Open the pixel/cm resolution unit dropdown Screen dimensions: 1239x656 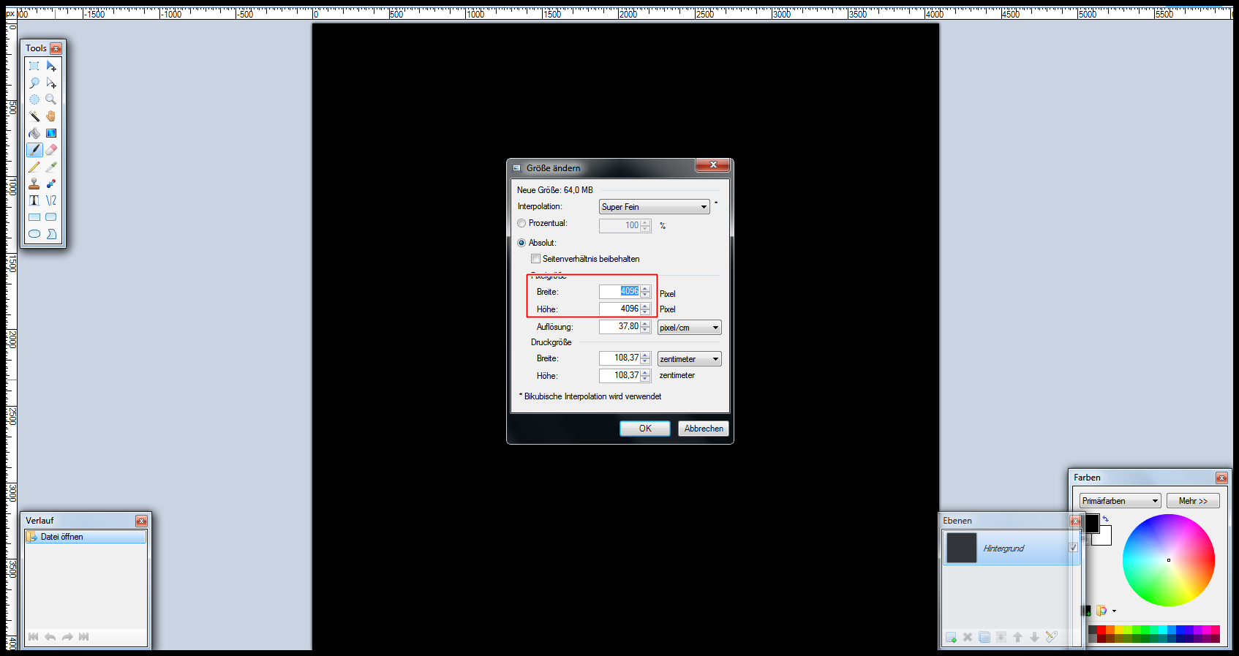coord(689,328)
